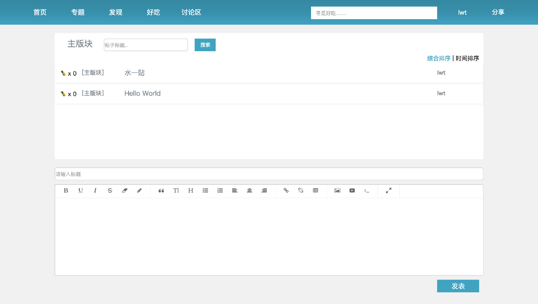Center-align the text

click(250, 191)
